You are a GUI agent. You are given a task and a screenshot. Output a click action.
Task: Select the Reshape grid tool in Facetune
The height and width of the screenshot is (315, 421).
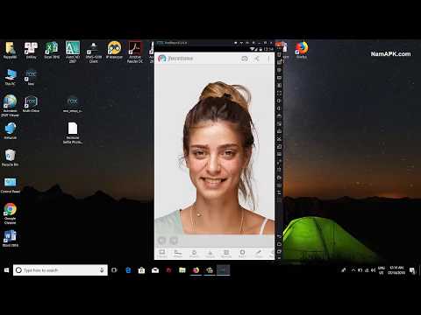[x=226, y=253]
